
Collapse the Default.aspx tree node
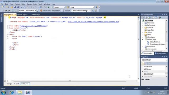(143, 40)
